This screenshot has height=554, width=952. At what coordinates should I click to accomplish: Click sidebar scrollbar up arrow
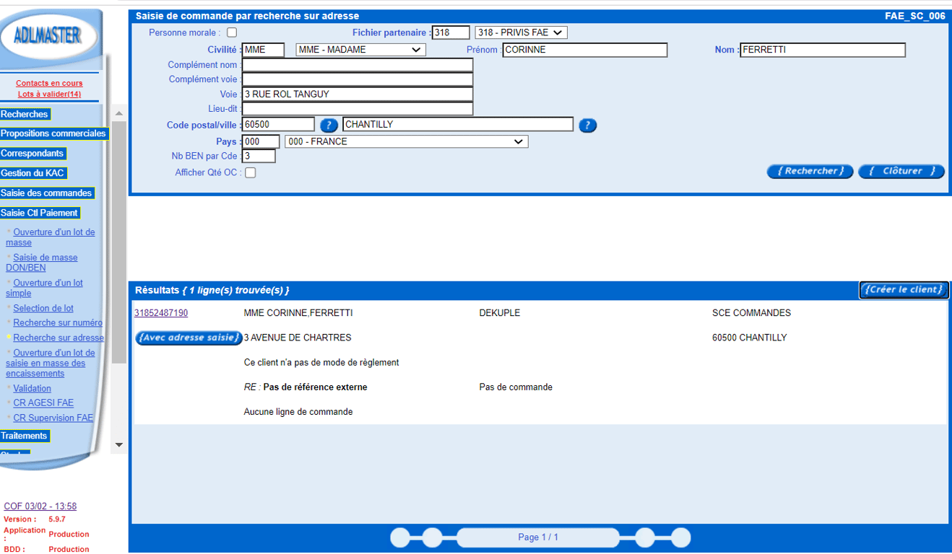pos(119,114)
